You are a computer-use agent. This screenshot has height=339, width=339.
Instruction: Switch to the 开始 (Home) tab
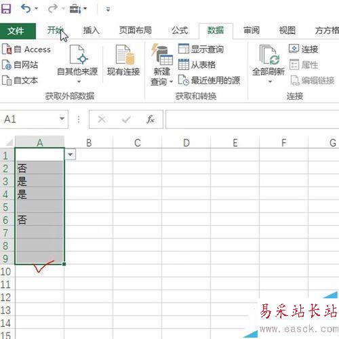[56, 31]
